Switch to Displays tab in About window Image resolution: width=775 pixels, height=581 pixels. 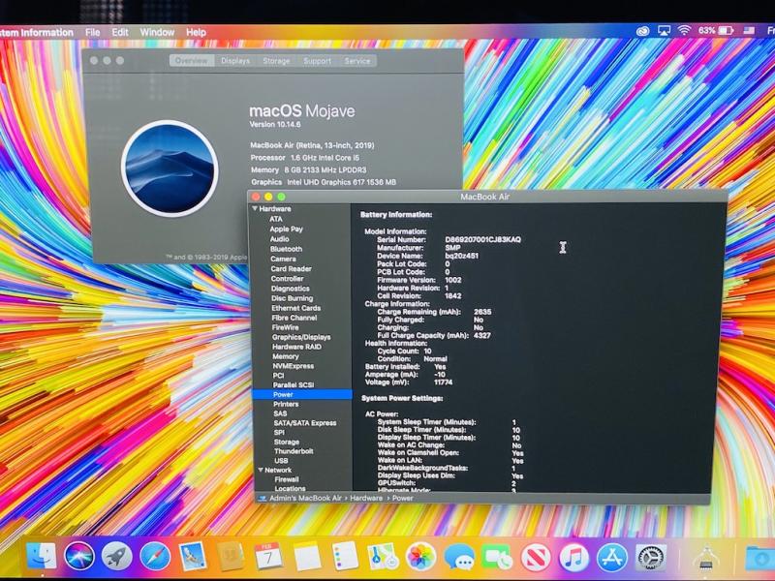pos(235,60)
